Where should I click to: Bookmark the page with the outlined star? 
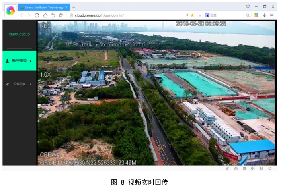pyautogui.click(x=61, y=15)
